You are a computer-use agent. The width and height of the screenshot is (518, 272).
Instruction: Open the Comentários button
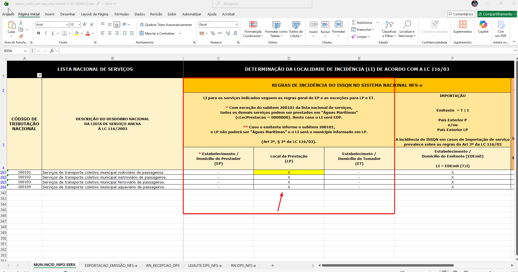pyautogui.click(x=461, y=14)
